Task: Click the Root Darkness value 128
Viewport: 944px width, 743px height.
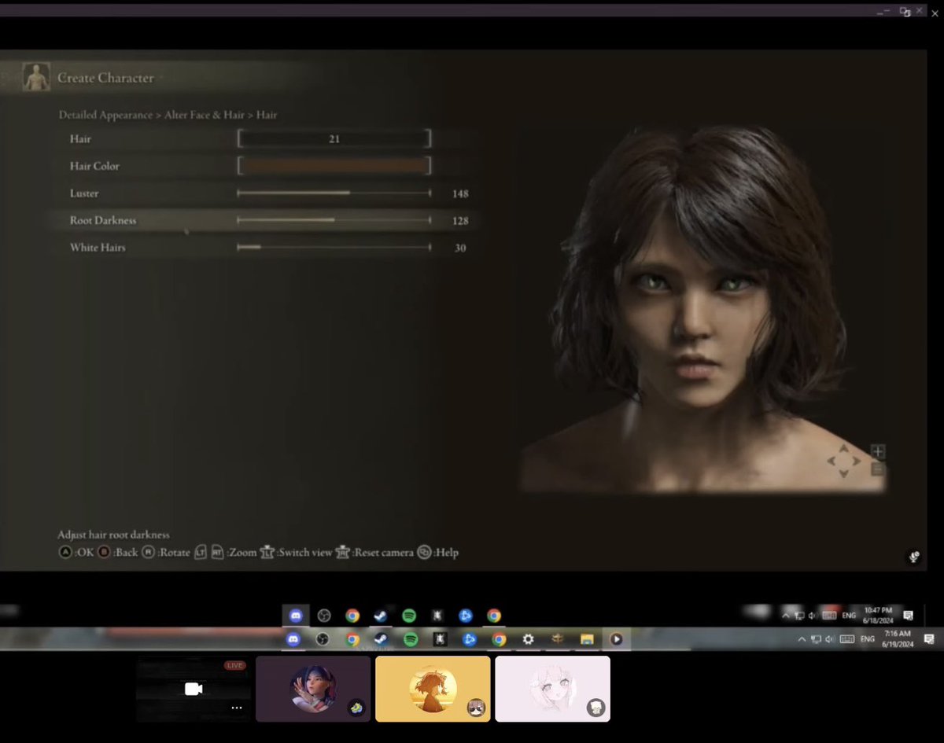Action: tap(460, 221)
